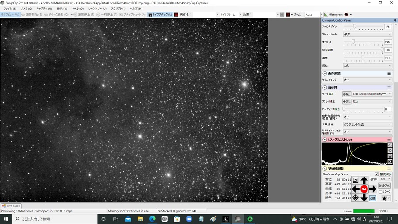This screenshot has height=224, width=398.
Task: Open the Histogram tool
Action: pyautogui.click(x=333, y=15)
